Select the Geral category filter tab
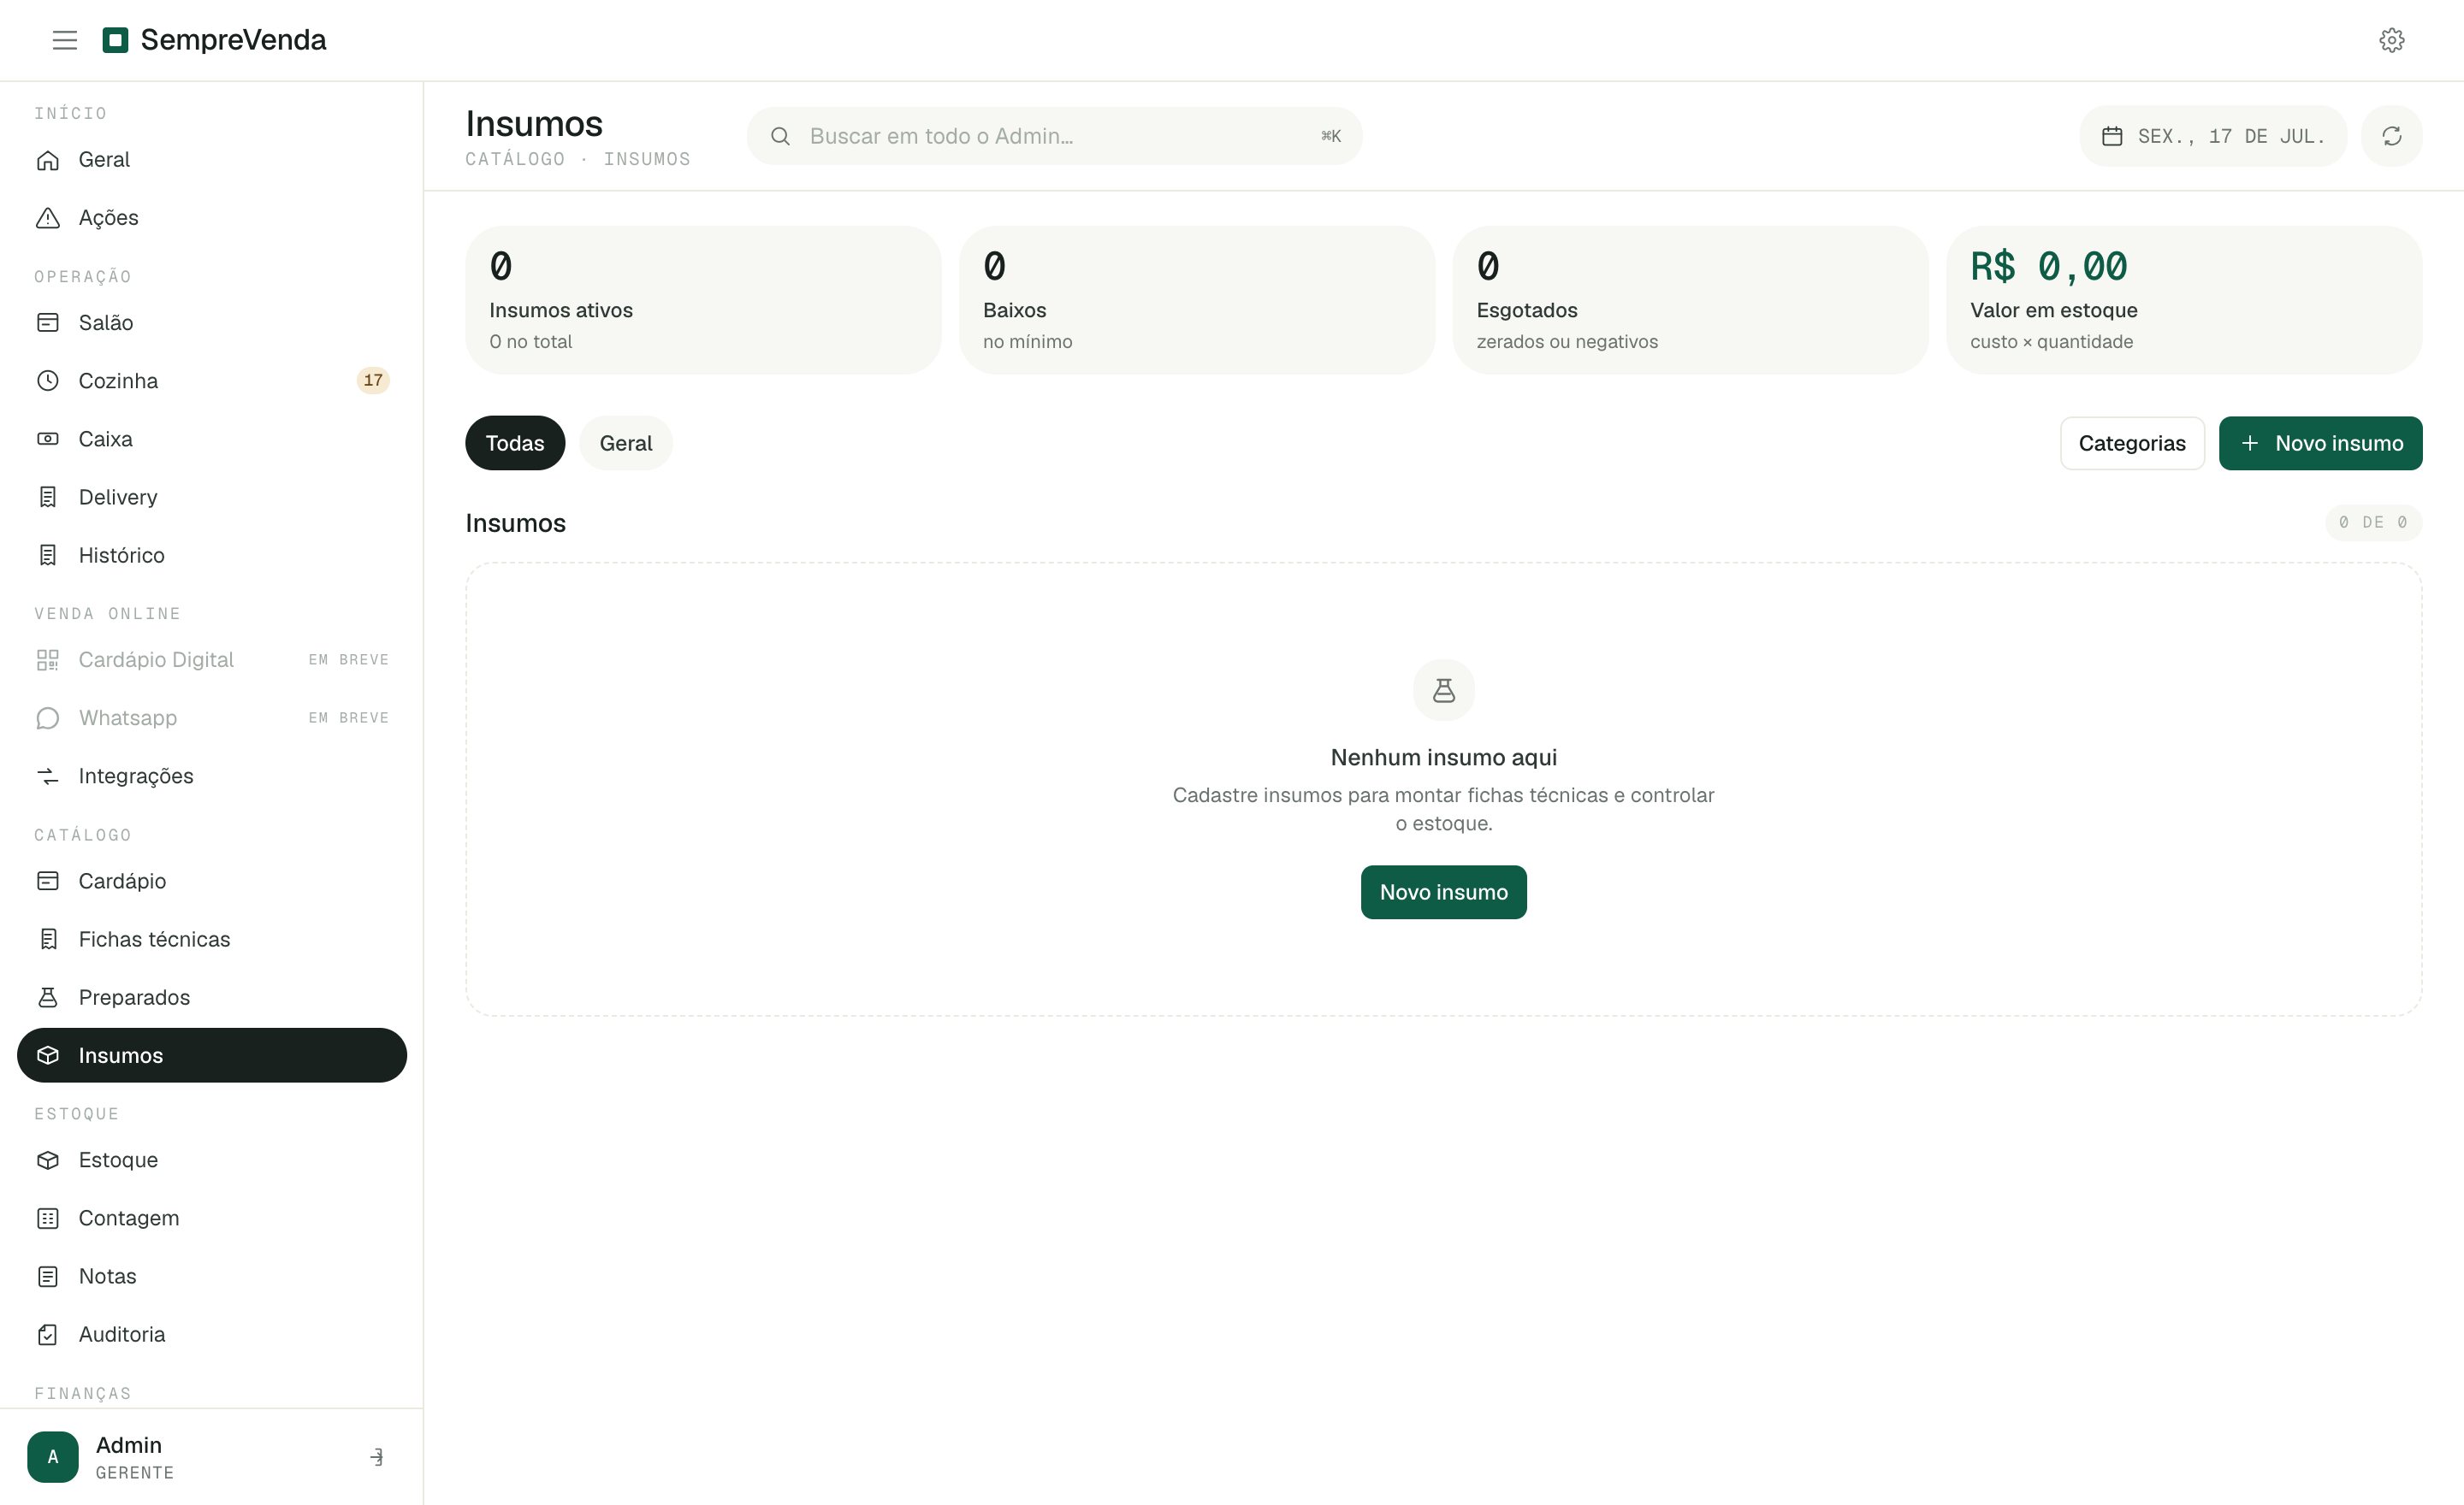Screen dimensions: 2464x1505 (626, 443)
